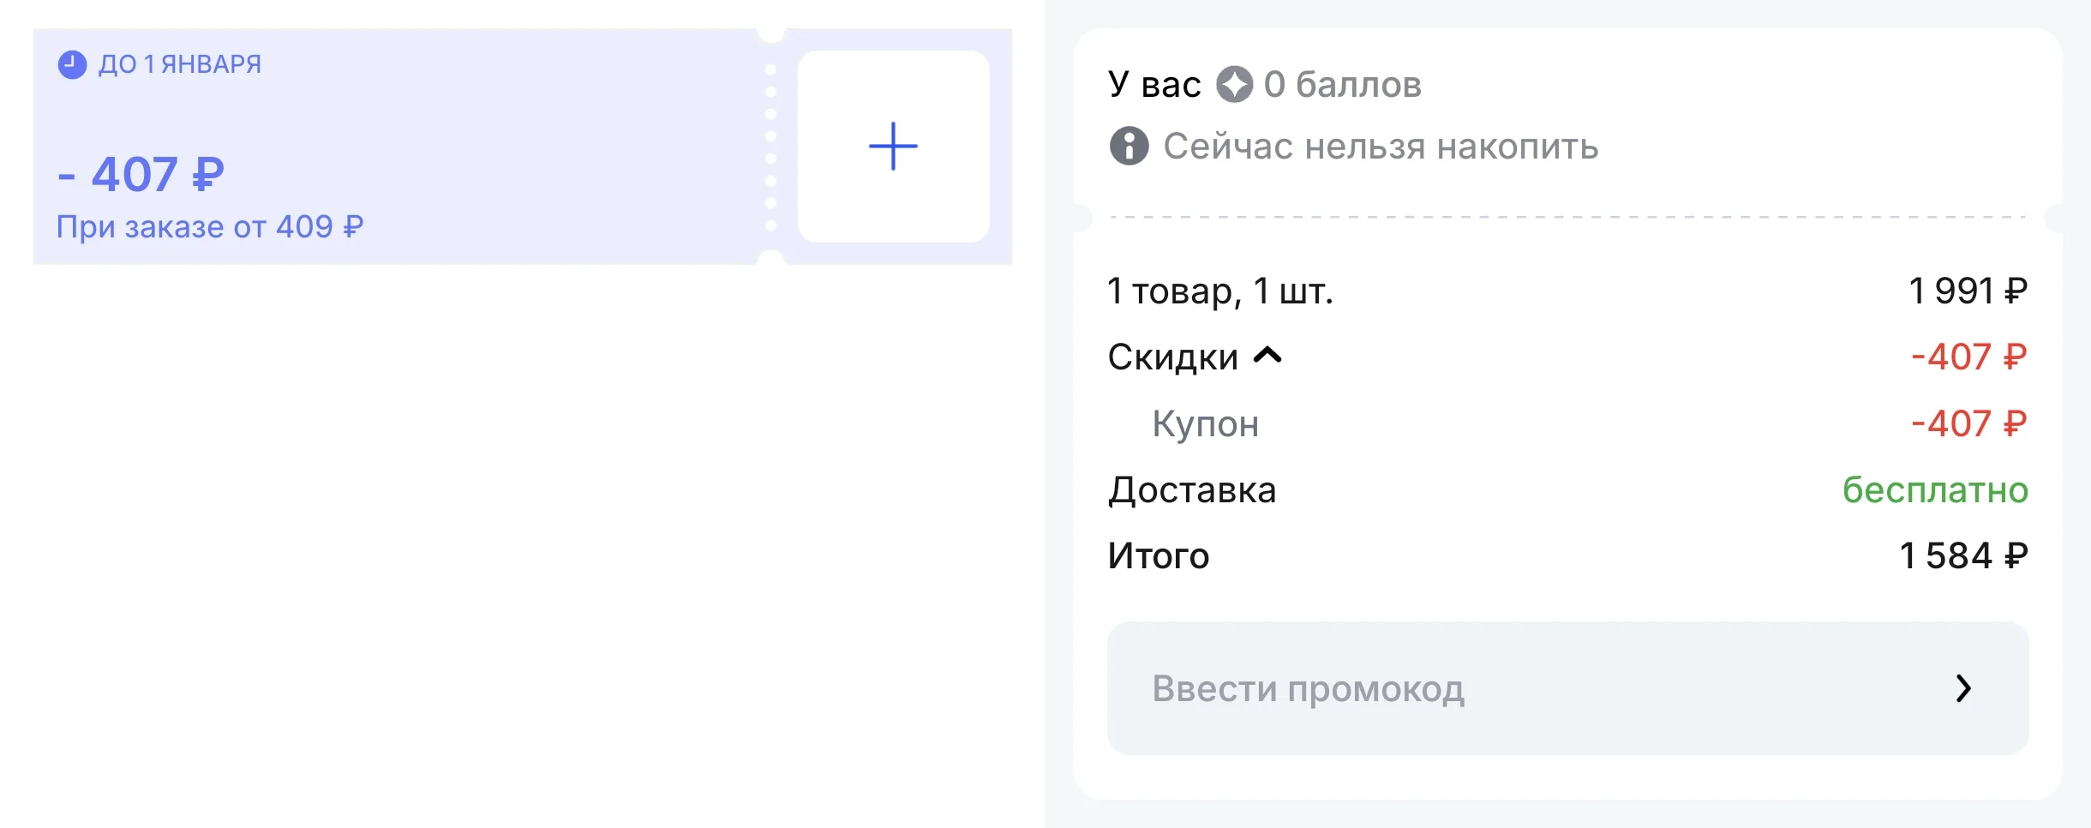This screenshot has width=2091, height=828.
Task: Click the right arrow in the promo code field
Action: click(1964, 688)
